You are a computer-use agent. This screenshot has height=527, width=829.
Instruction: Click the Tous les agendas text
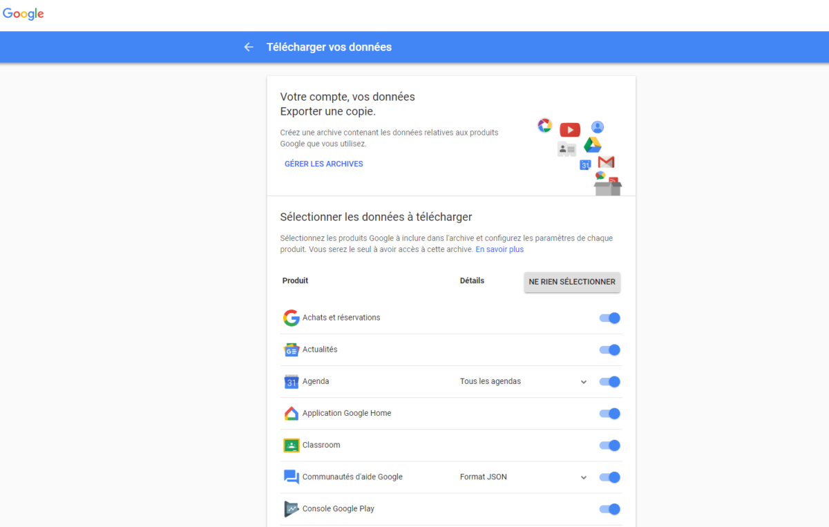pyautogui.click(x=490, y=381)
